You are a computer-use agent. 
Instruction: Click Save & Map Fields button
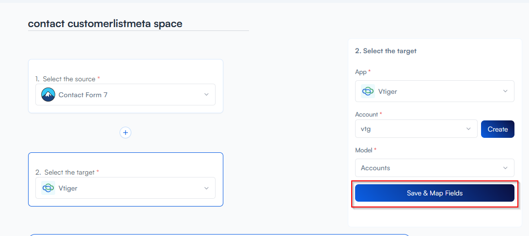[x=435, y=193]
